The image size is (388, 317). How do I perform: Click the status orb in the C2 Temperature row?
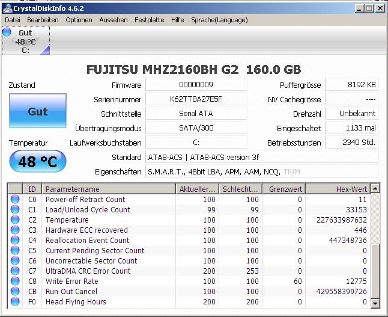click(x=15, y=220)
